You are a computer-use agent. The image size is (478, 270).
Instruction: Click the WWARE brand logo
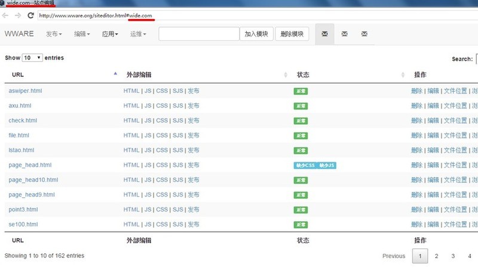(x=19, y=34)
